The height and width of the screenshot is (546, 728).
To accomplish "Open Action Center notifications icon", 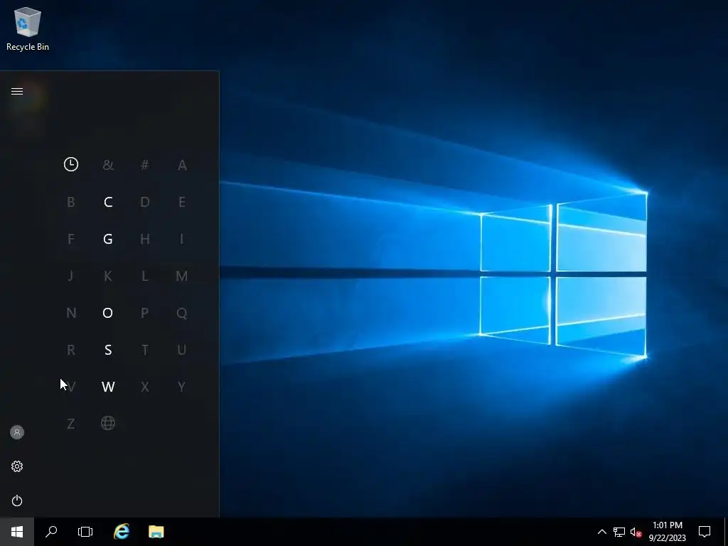I will [705, 532].
